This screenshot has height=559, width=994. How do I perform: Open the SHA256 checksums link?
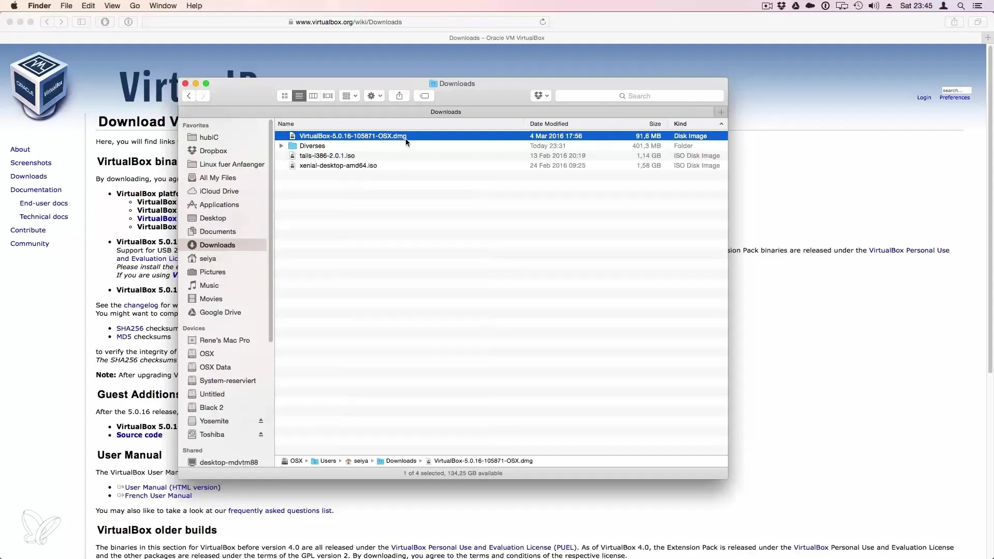[x=130, y=329]
